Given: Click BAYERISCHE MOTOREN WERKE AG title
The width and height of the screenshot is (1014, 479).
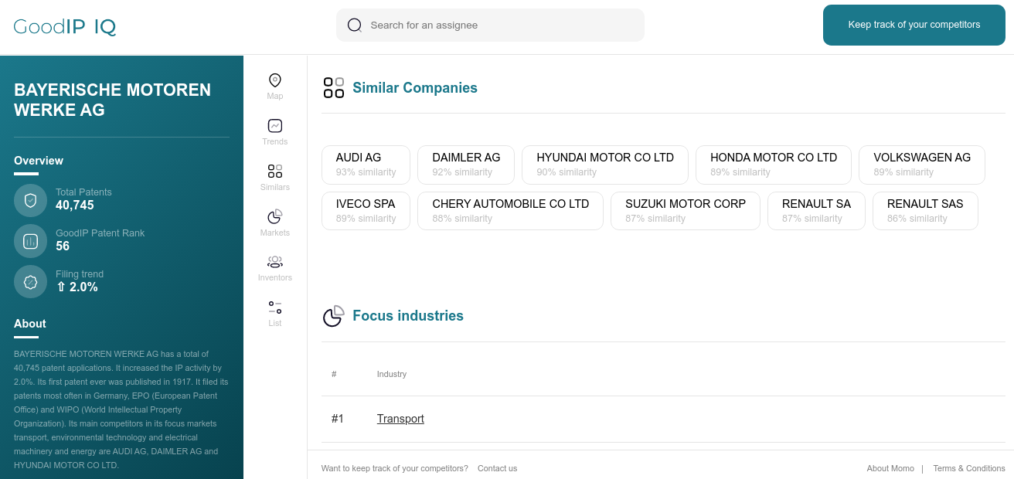Looking at the screenshot, I should point(113,100).
